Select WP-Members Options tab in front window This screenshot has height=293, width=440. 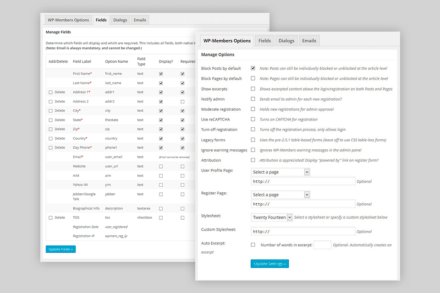pos(227,41)
